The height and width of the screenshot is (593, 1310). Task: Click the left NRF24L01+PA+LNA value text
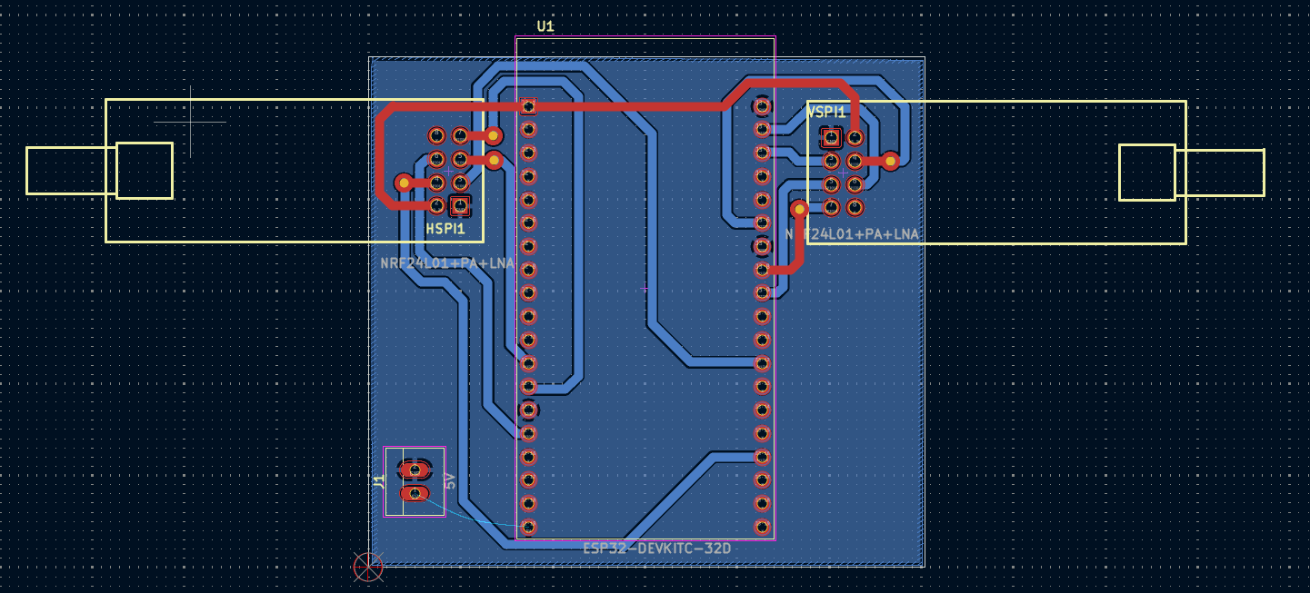pos(447,264)
